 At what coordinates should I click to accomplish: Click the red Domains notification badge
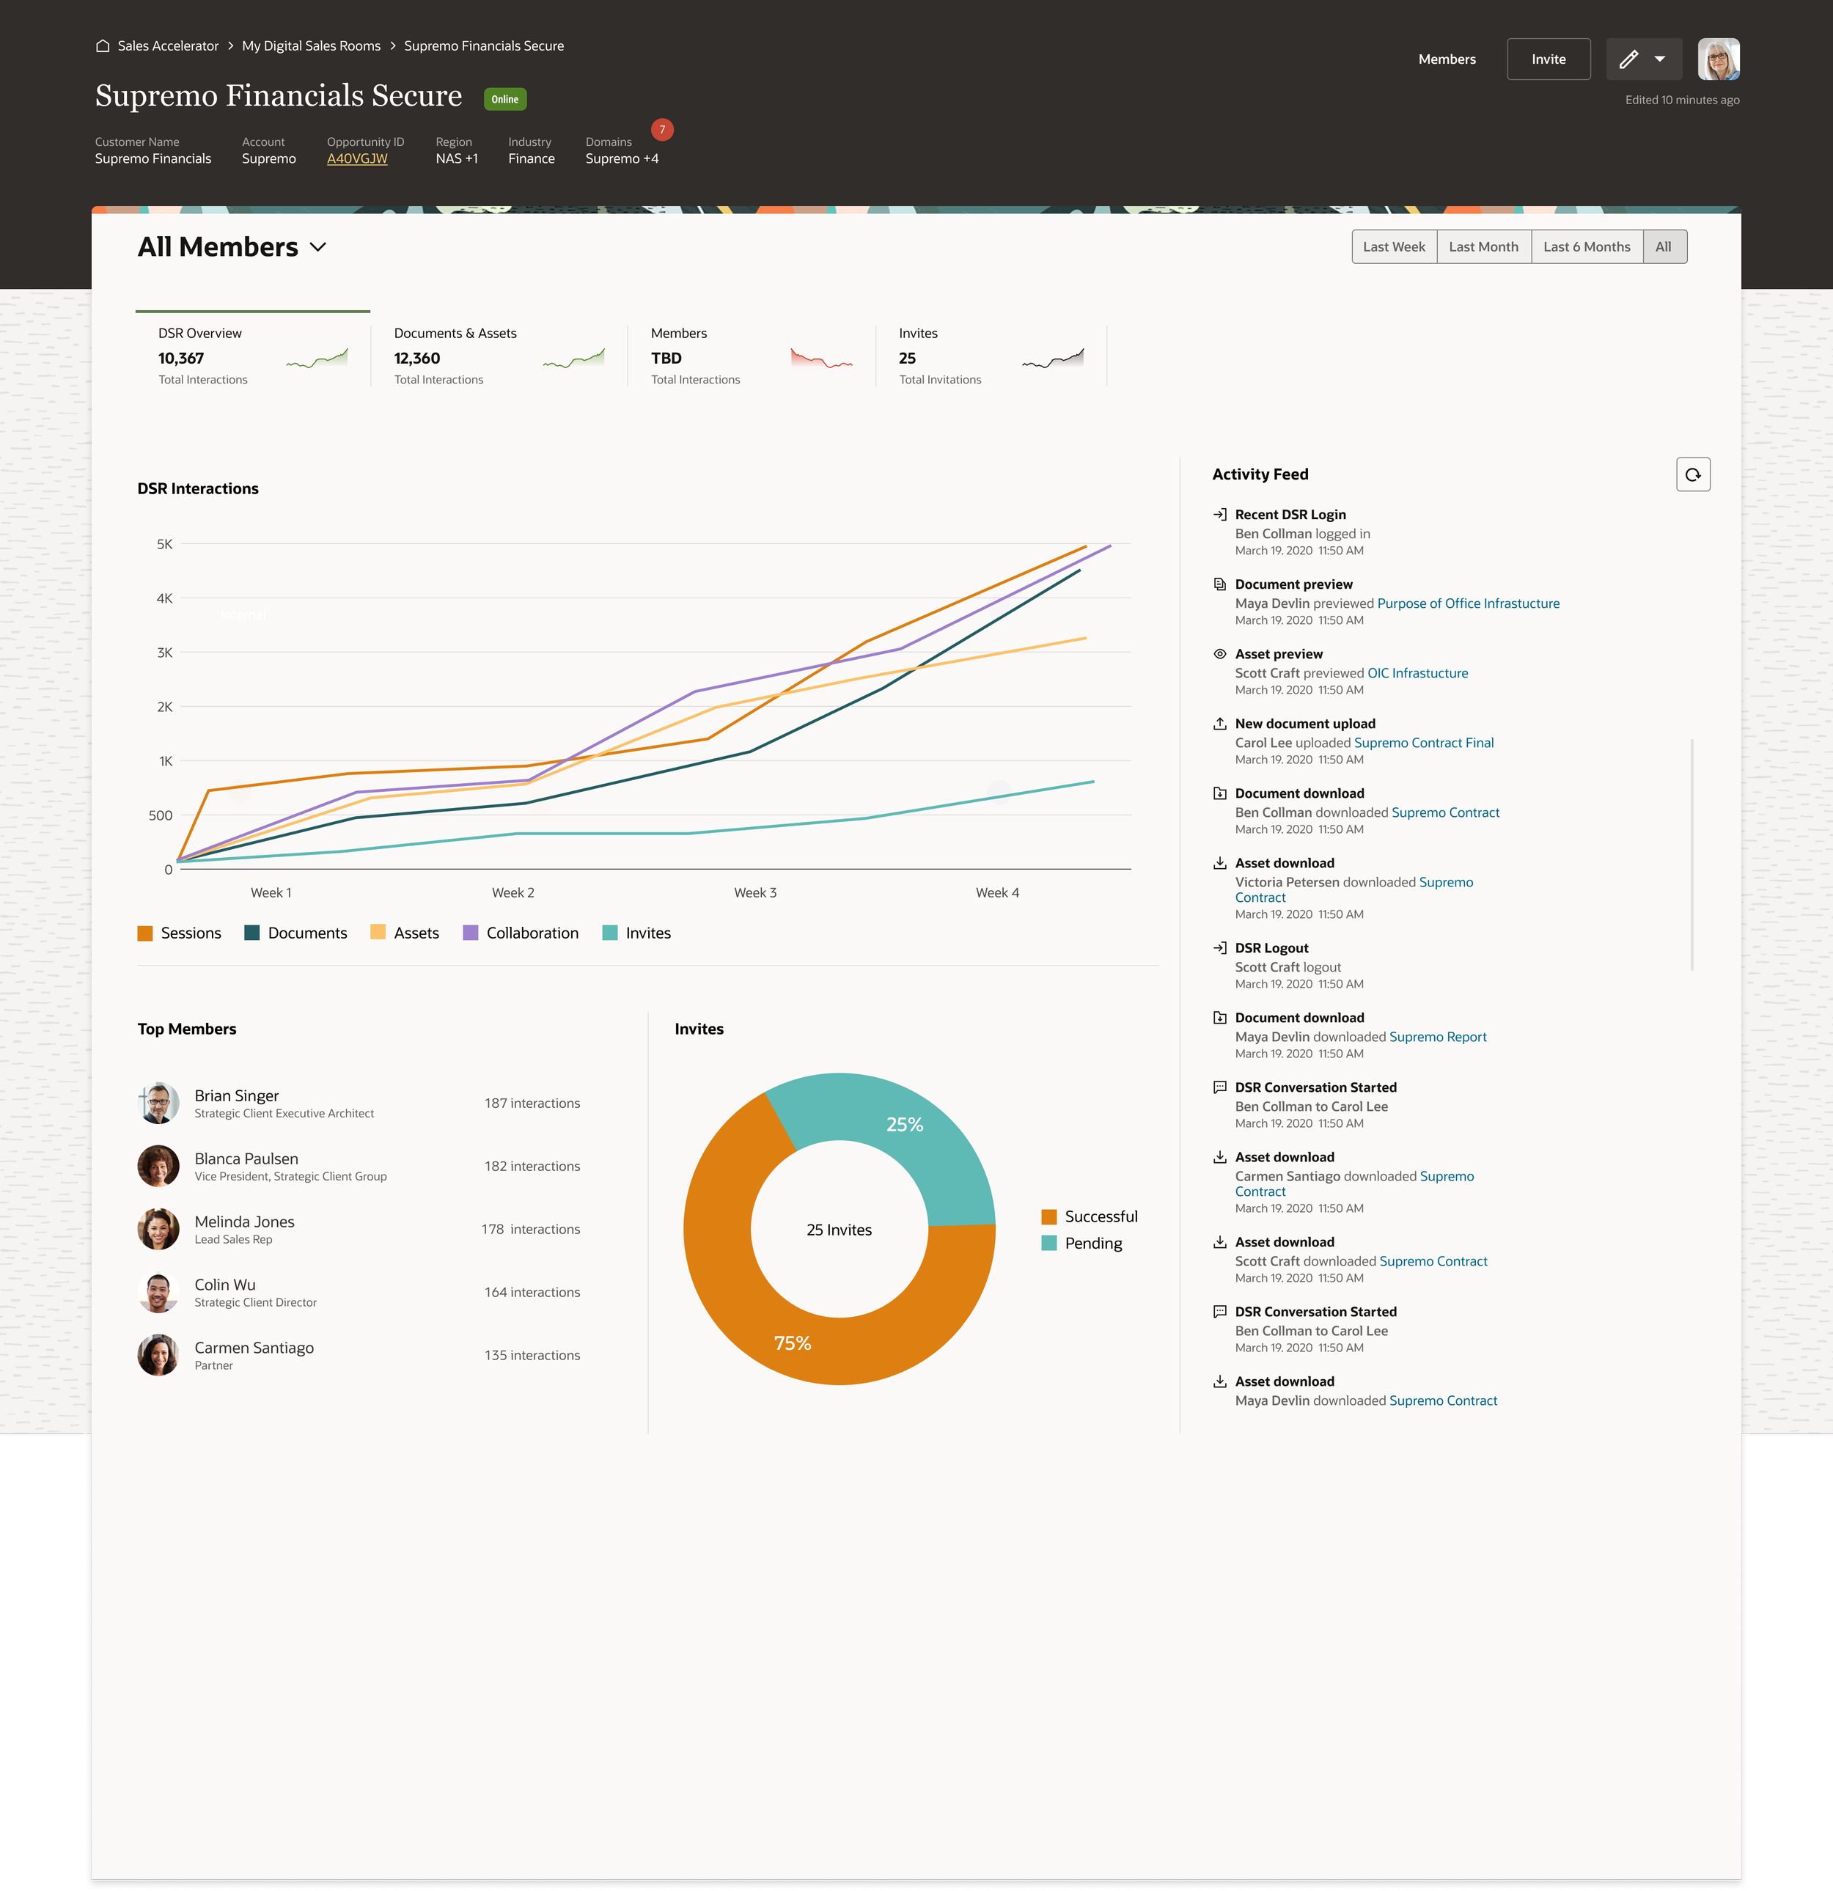662,129
